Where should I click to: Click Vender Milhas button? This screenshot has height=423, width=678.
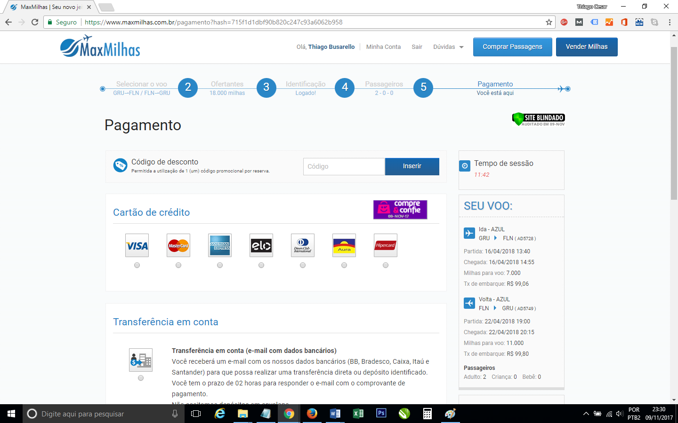pyautogui.click(x=587, y=47)
